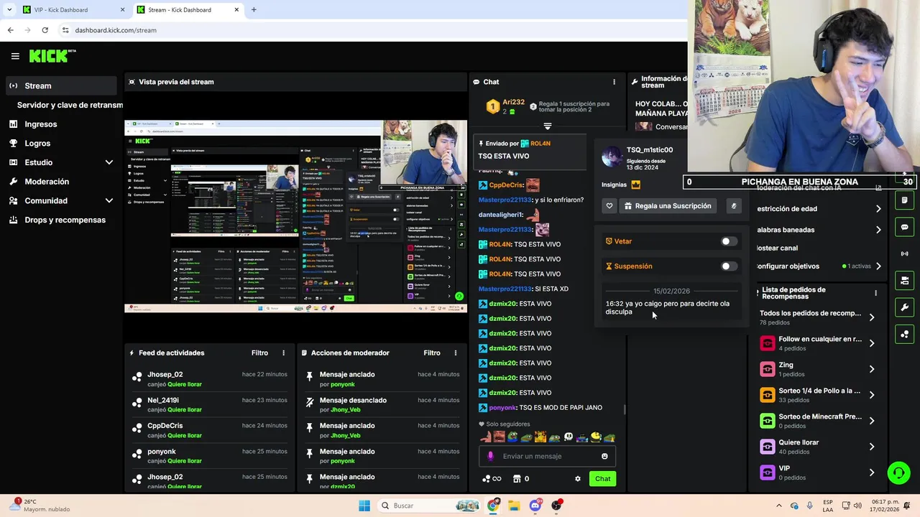Click the Kick logo

click(x=52, y=56)
